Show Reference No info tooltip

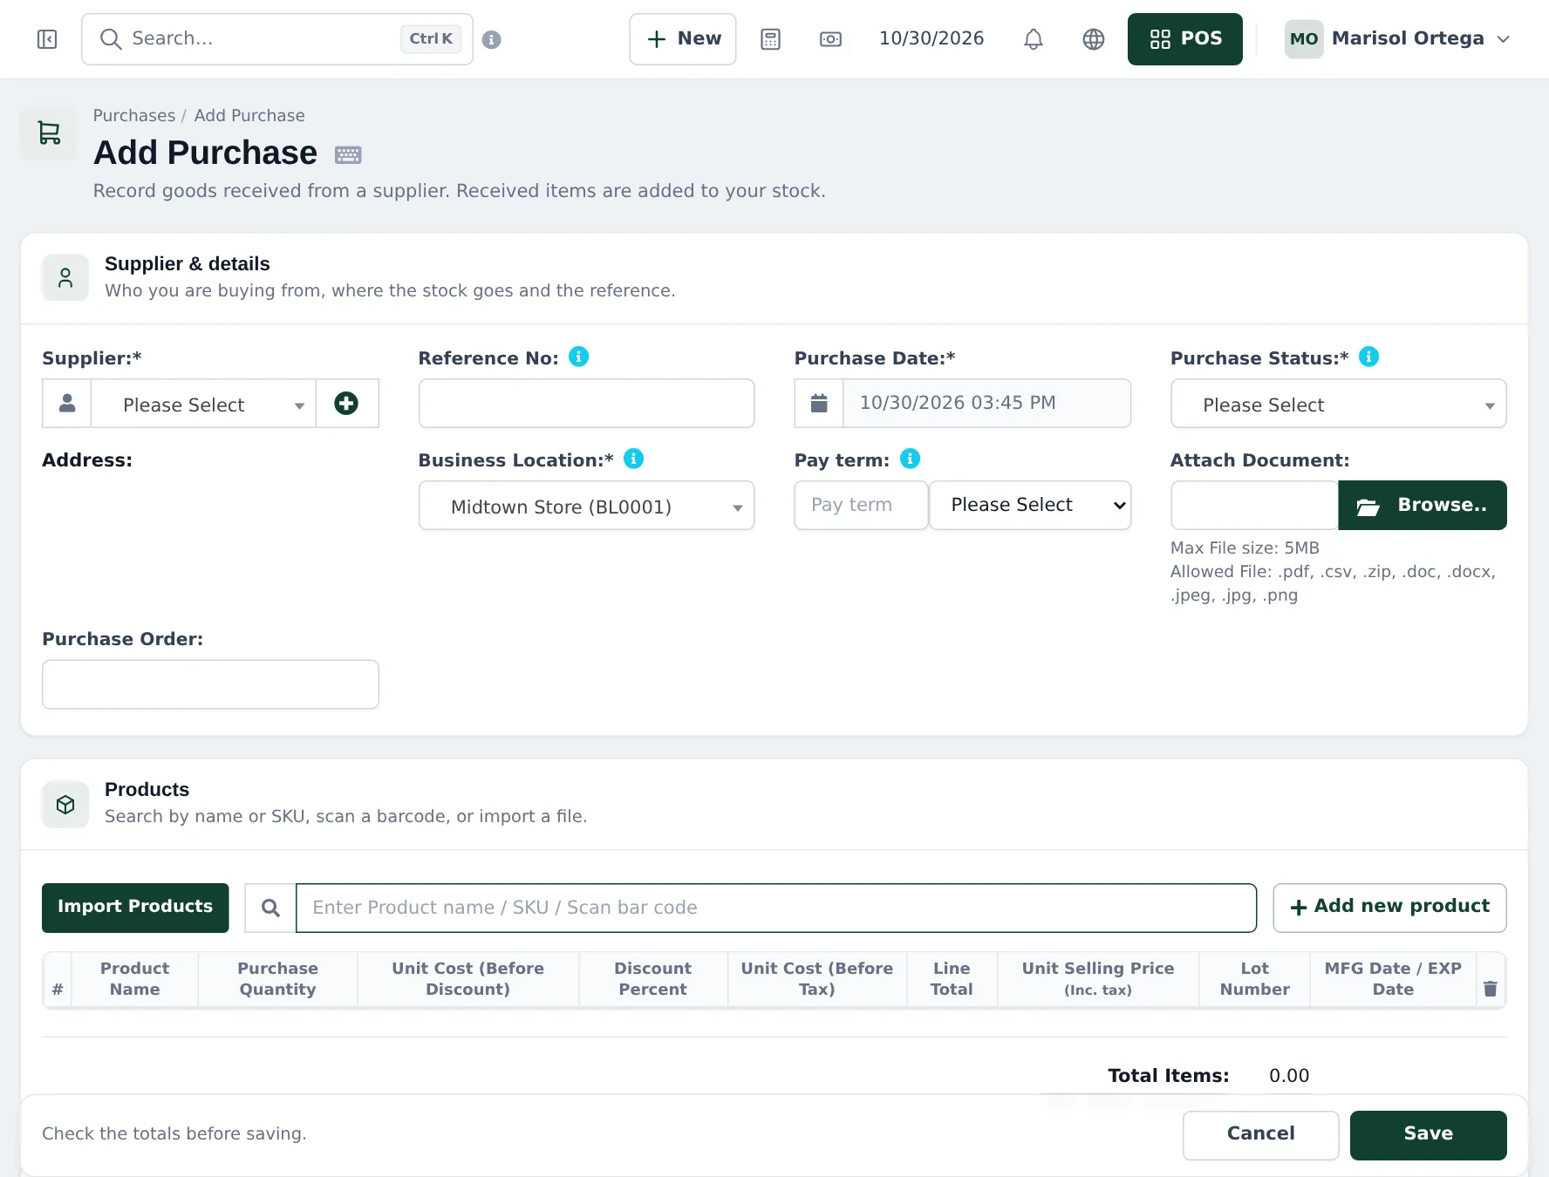pos(578,357)
